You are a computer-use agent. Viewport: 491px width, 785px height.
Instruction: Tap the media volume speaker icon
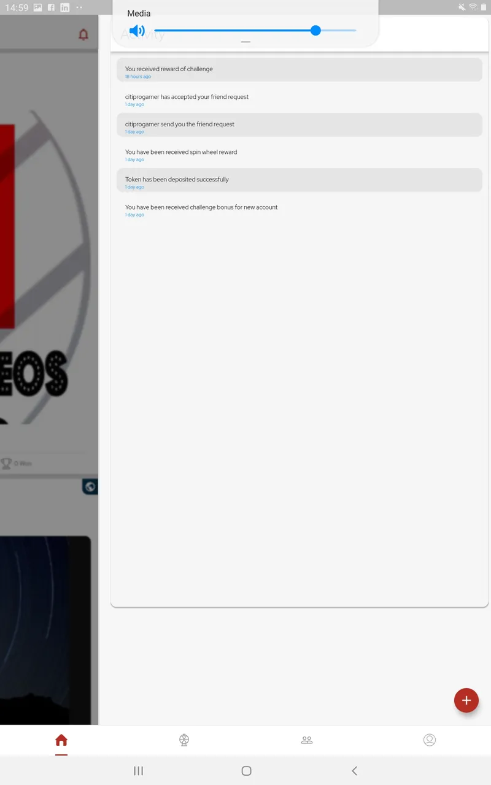click(x=137, y=31)
